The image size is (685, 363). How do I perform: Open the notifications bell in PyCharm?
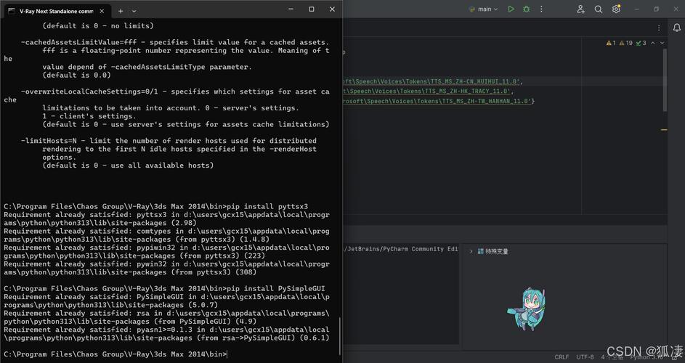(x=677, y=28)
